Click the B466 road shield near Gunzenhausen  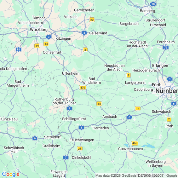coord(135,143)
